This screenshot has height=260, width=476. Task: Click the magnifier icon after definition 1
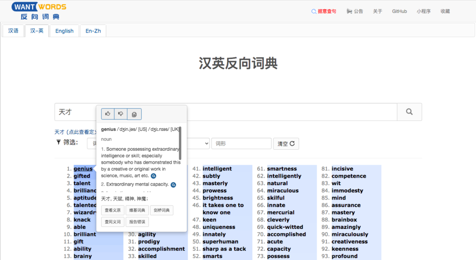click(153, 176)
